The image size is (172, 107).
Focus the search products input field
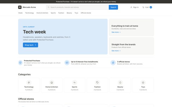pyautogui.click(x=78, y=7)
